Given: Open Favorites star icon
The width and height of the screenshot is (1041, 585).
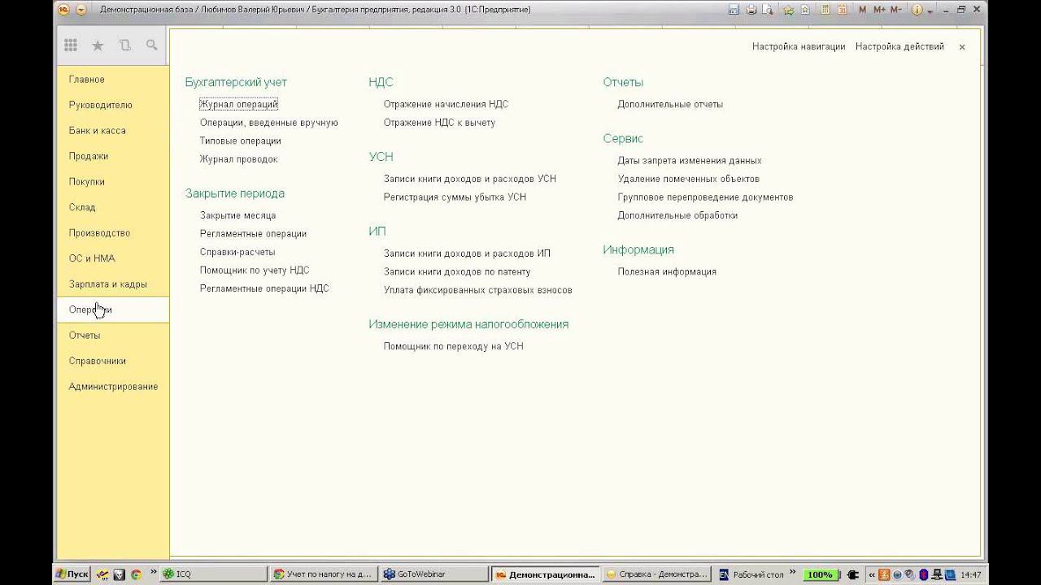Looking at the screenshot, I should coord(98,45).
